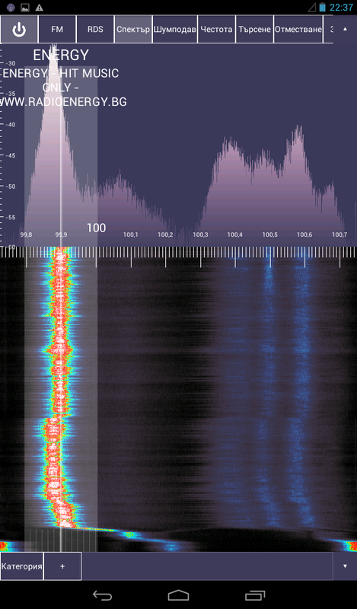Switch to FM mode button

click(57, 29)
